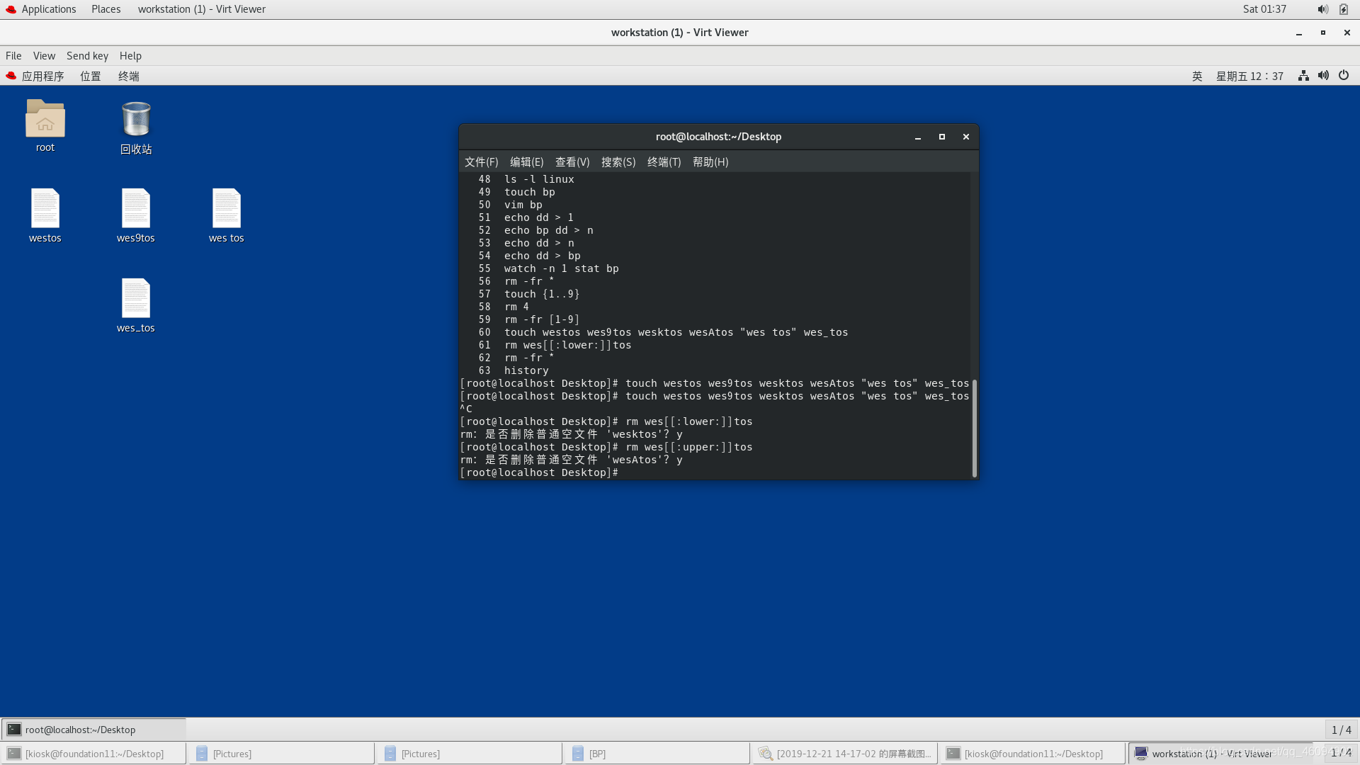Select the westos file icon
Image resolution: width=1360 pixels, height=765 pixels.
coord(45,209)
